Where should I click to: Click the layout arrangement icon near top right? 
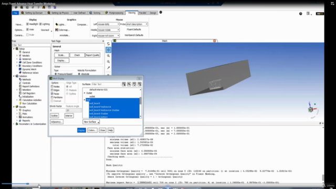[308, 14]
